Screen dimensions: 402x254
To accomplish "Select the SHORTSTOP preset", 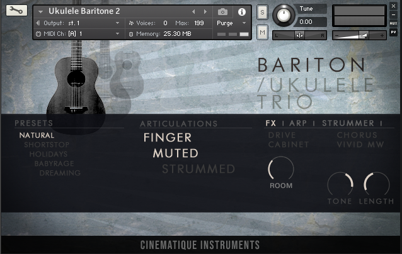I will point(47,145).
